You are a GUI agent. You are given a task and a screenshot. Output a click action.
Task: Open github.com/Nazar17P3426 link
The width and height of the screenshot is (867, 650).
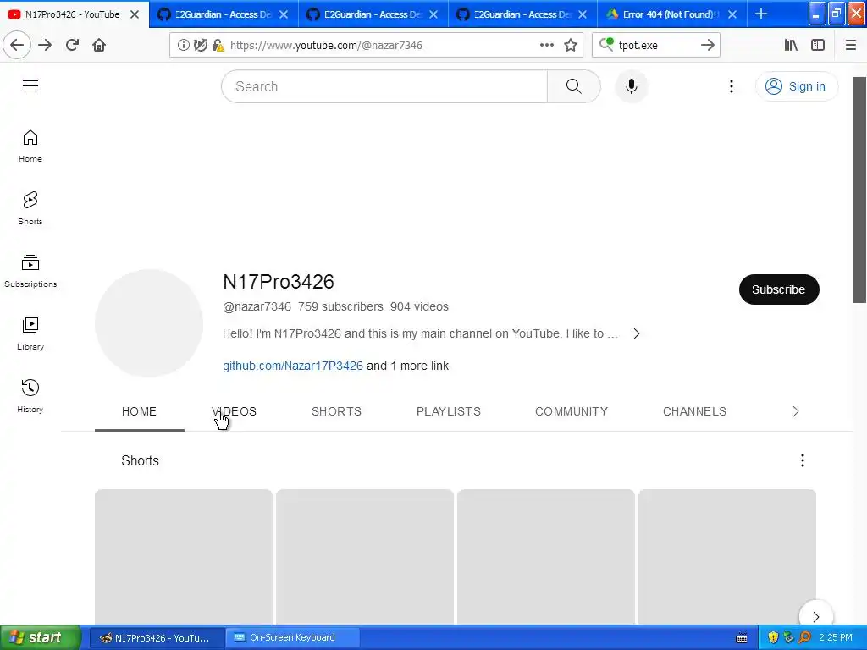[x=292, y=366]
